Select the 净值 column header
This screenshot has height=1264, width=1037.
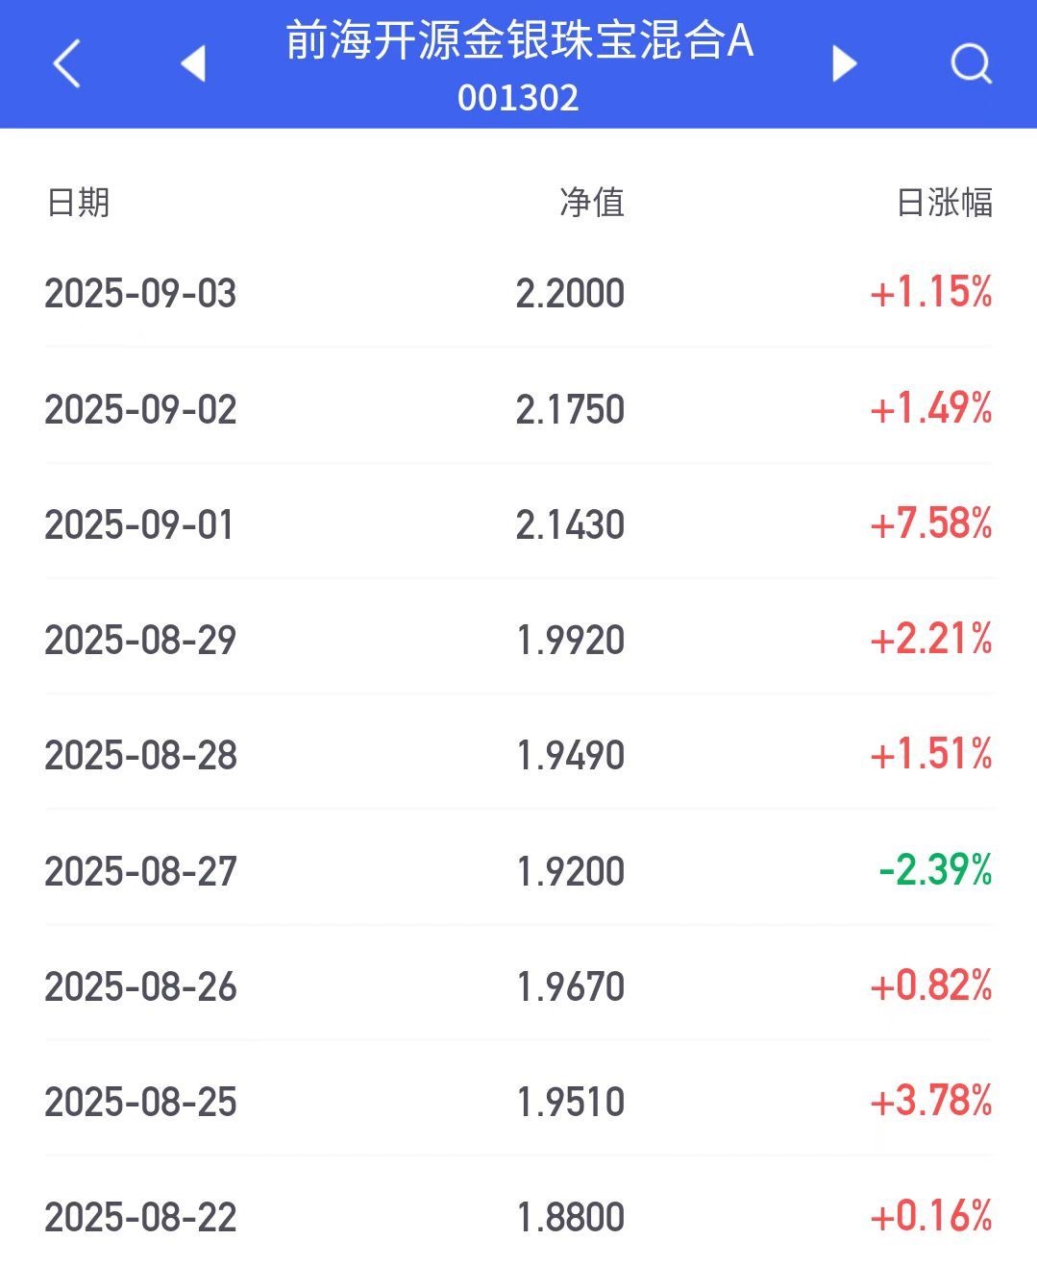click(592, 202)
